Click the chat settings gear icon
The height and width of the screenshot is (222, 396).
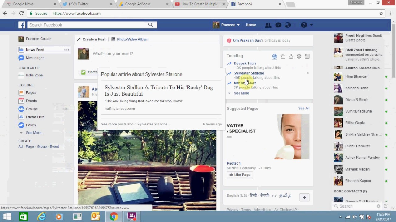(x=378, y=206)
